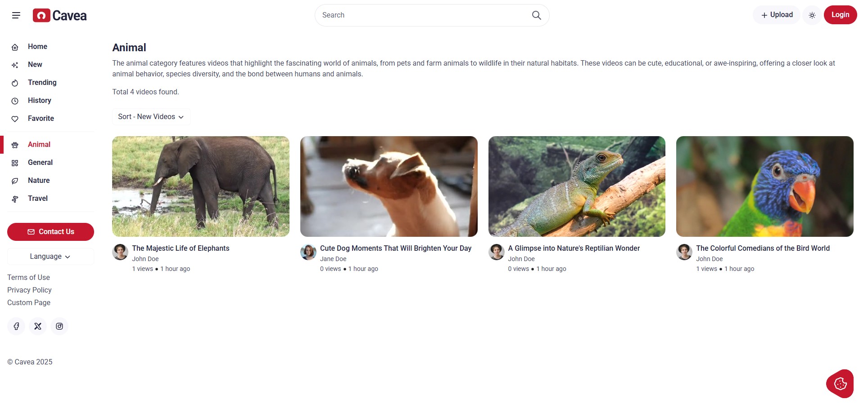
Task: Expand the Sort - New Videos dropdown
Action: [x=151, y=117]
